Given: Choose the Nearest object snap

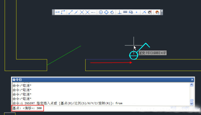Looking at the screenshot, I should click(144, 12).
